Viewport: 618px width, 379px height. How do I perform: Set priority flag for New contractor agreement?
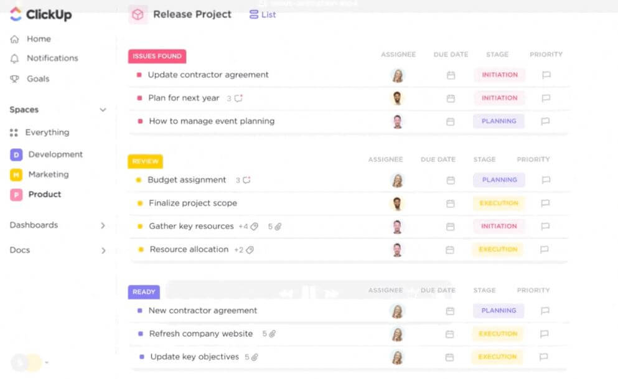click(545, 311)
